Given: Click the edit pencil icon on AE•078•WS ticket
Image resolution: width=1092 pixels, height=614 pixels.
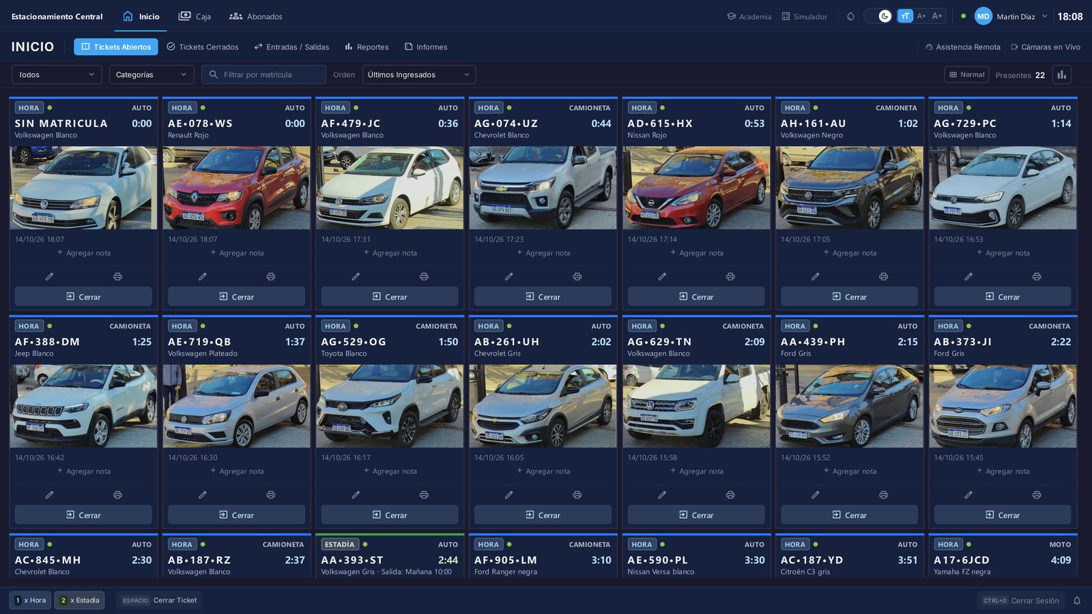Looking at the screenshot, I should pyautogui.click(x=202, y=276).
